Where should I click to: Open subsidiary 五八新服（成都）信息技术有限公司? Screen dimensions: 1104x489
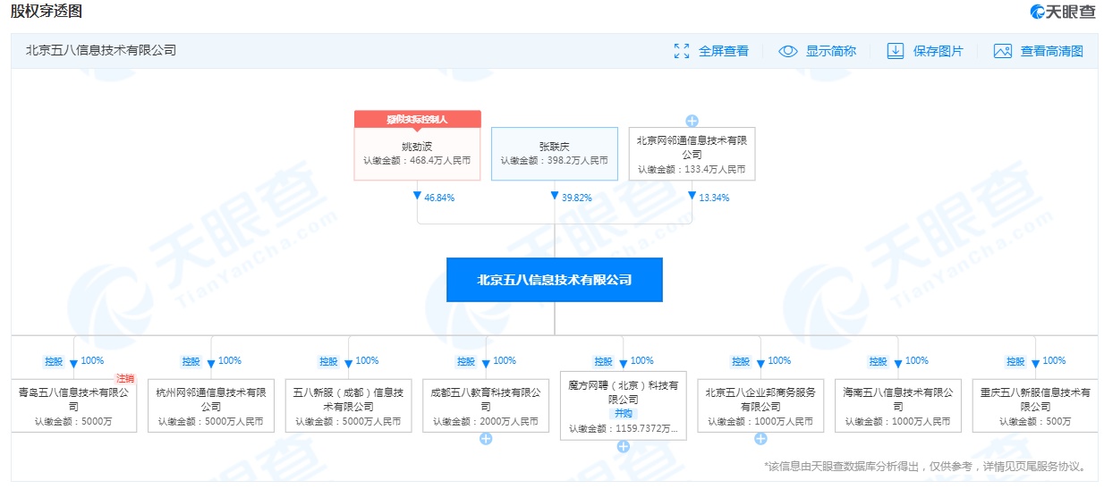click(x=348, y=405)
